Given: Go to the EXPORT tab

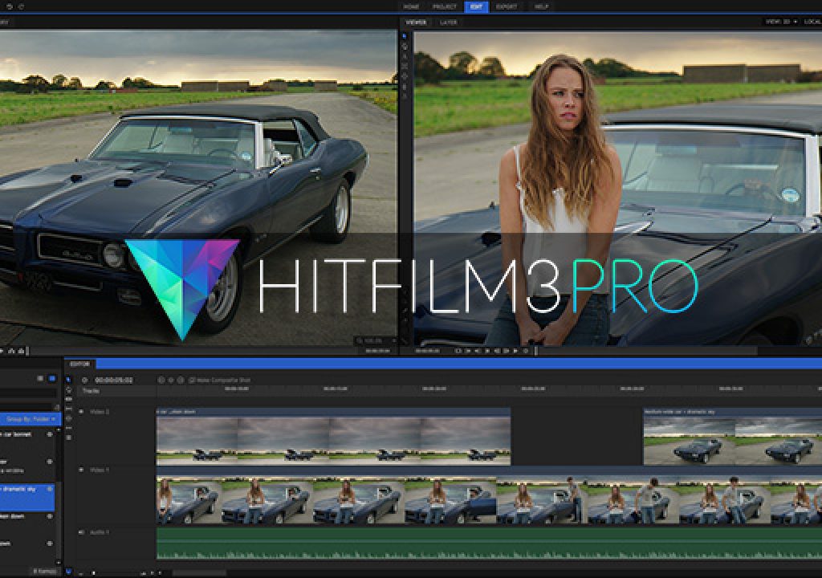Looking at the screenshot, I should 507,6.
